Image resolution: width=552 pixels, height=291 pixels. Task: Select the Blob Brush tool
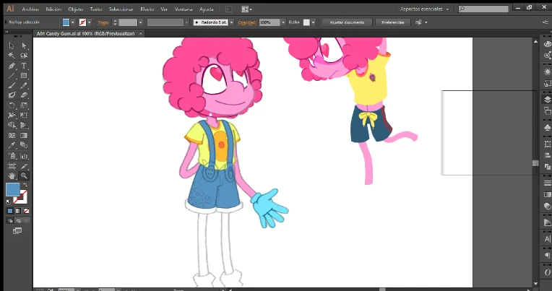pyautogui.click(x=12, y=95)
